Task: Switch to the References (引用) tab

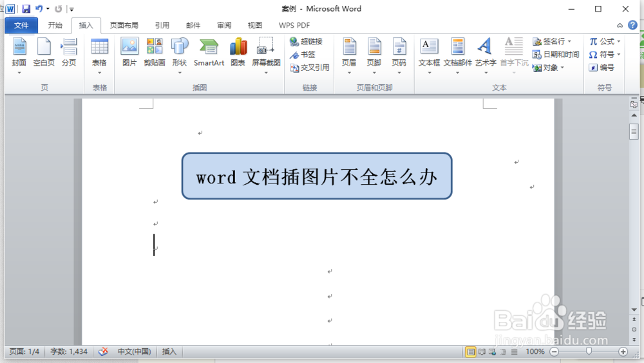Action: [162, 26]
